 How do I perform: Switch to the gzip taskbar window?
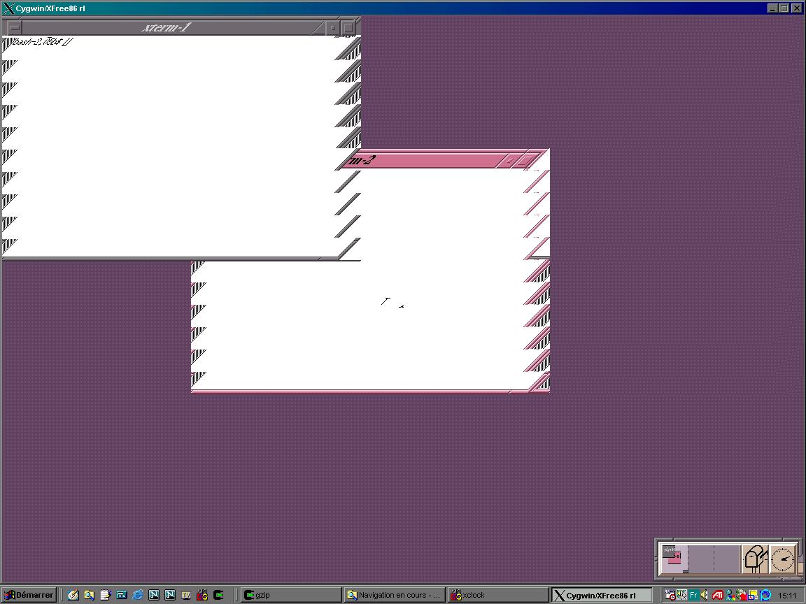point(290,595)
